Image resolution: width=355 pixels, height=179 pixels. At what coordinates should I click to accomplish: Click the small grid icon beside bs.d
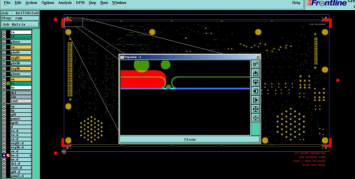tap(30, 155)
